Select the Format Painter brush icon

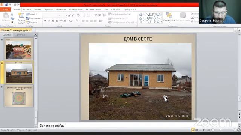coord(12,22)
